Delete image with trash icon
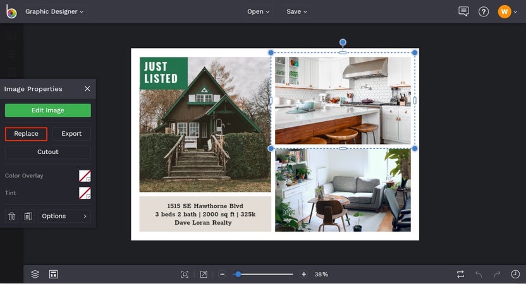 (11, 216)
